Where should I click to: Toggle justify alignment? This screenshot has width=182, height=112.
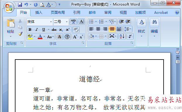point(112,29)
